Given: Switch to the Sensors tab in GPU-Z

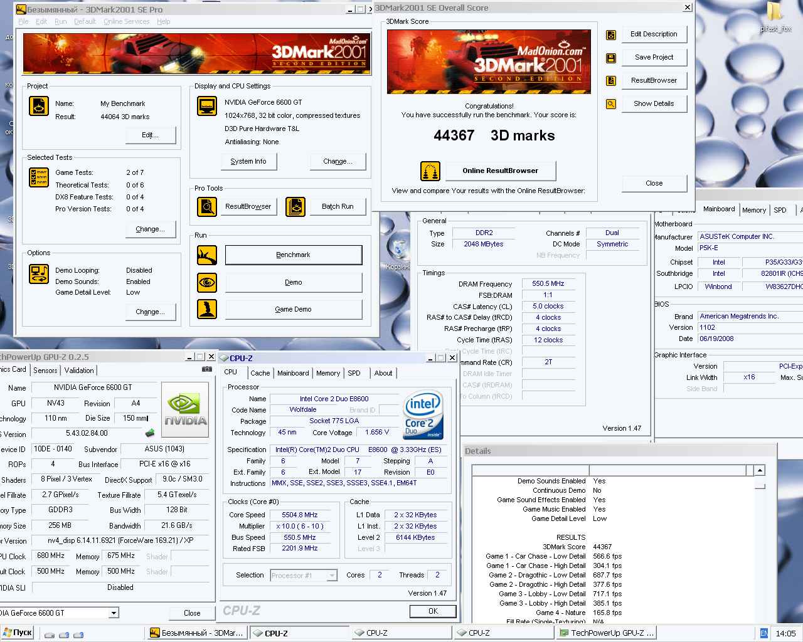Looking at the screenshot, I should pyautogui.click(x=45, y=371).
